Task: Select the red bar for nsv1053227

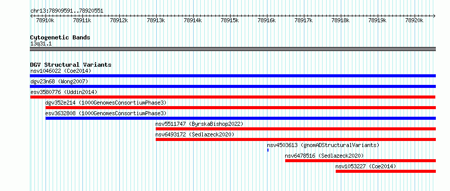Action: coord(386,171)
